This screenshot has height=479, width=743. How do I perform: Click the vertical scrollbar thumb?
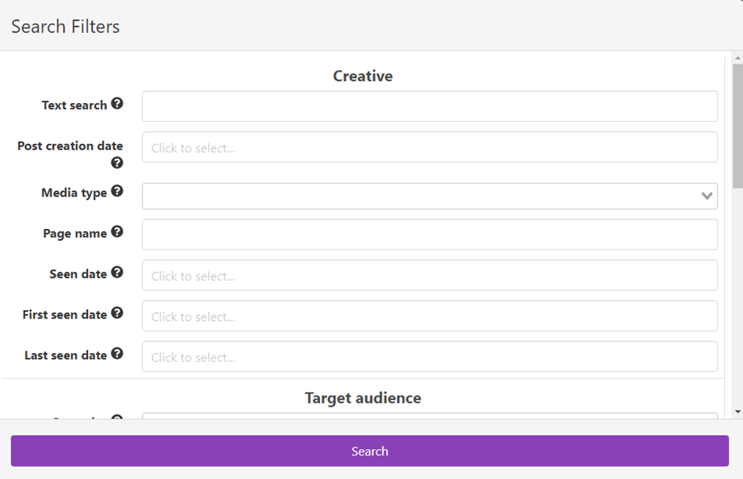coord(737,126)
